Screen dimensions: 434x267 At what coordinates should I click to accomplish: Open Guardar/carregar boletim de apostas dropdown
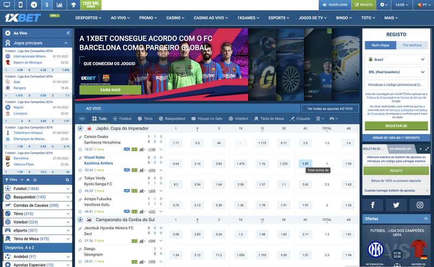coord(396,191)
